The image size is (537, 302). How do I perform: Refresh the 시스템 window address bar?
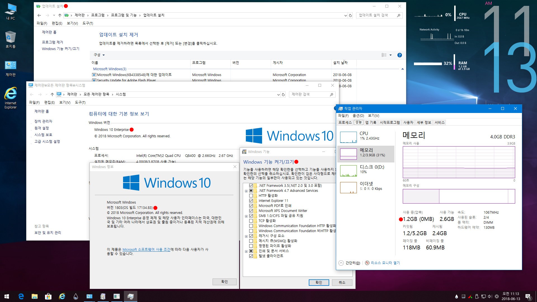point(283,95)
